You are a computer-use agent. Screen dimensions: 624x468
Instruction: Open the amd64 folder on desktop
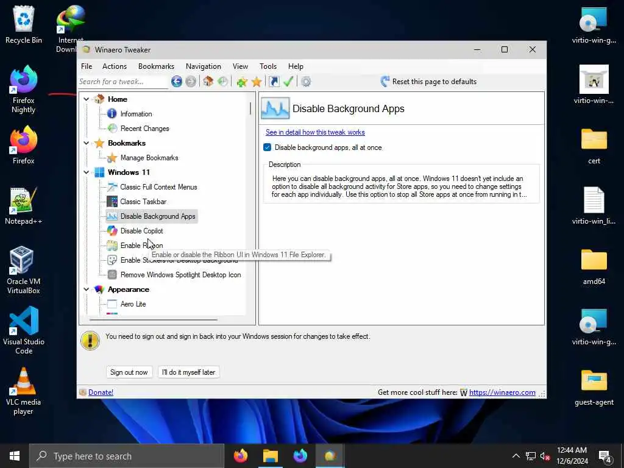(x=594, y=266)
